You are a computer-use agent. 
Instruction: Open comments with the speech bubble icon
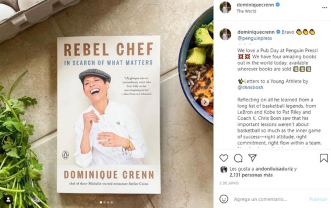[238, 158]
